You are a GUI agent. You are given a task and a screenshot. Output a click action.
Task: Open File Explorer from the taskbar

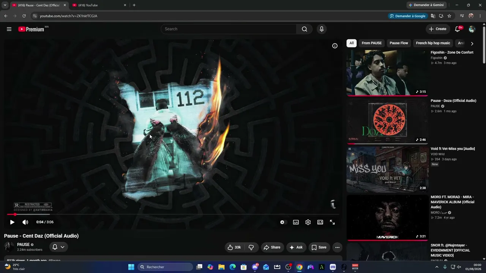click(x=221, y=267)
